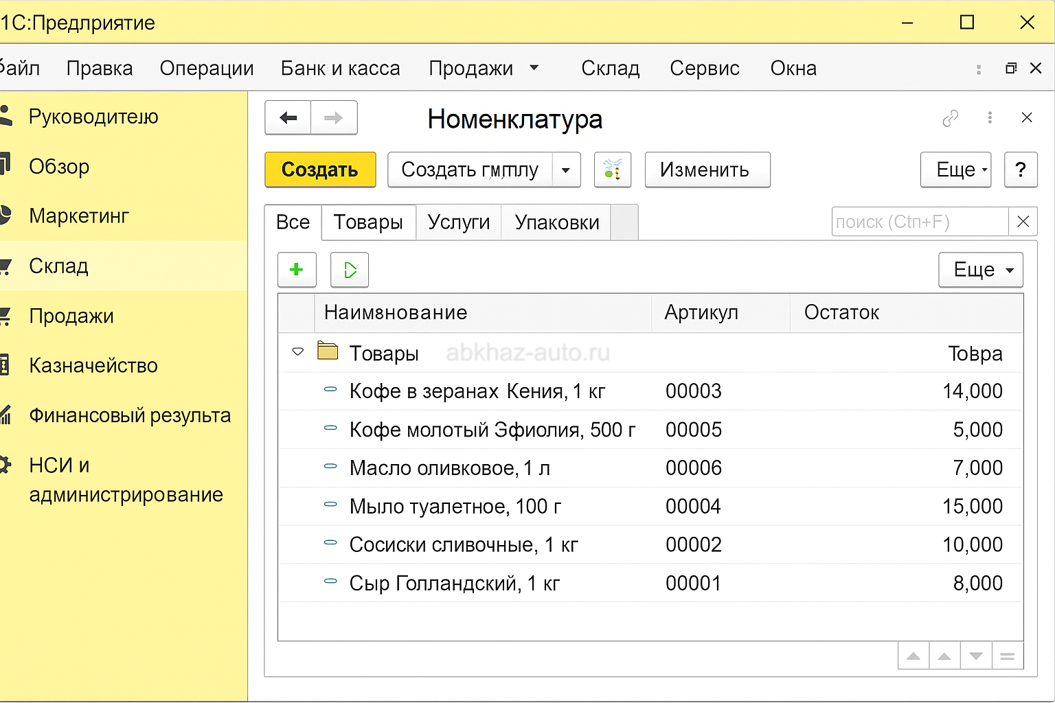Move down with the down-arrow button
Screen dimensions: 1055x703
(x=976, y=656)
